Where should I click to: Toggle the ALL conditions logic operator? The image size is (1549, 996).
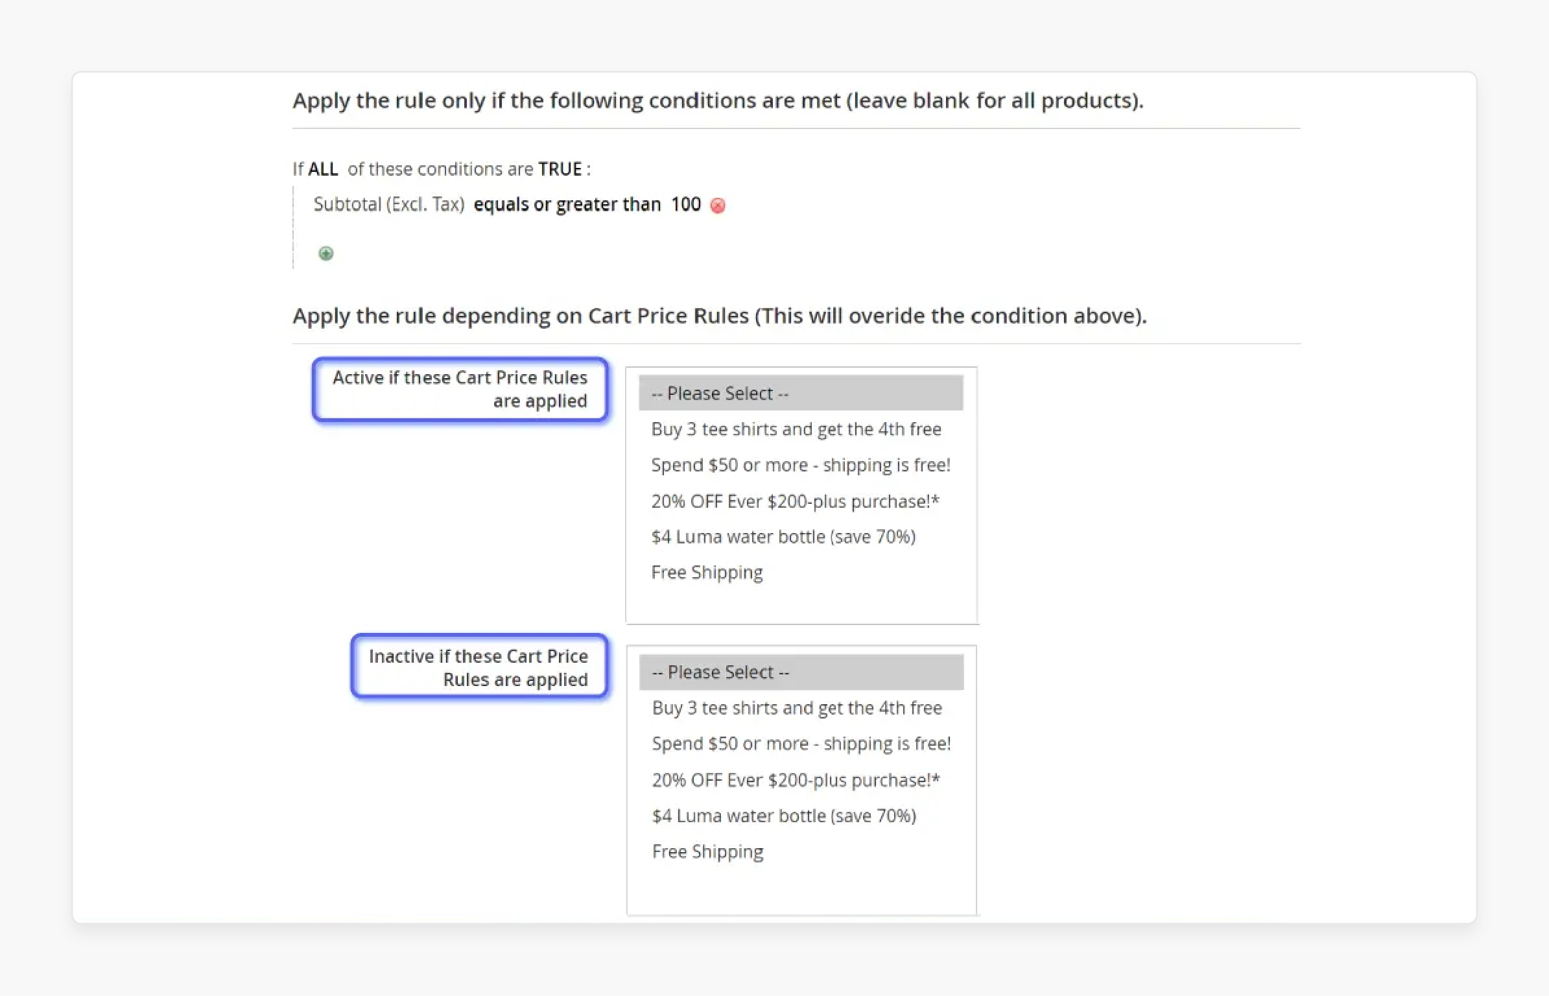(x=321, y=168)
